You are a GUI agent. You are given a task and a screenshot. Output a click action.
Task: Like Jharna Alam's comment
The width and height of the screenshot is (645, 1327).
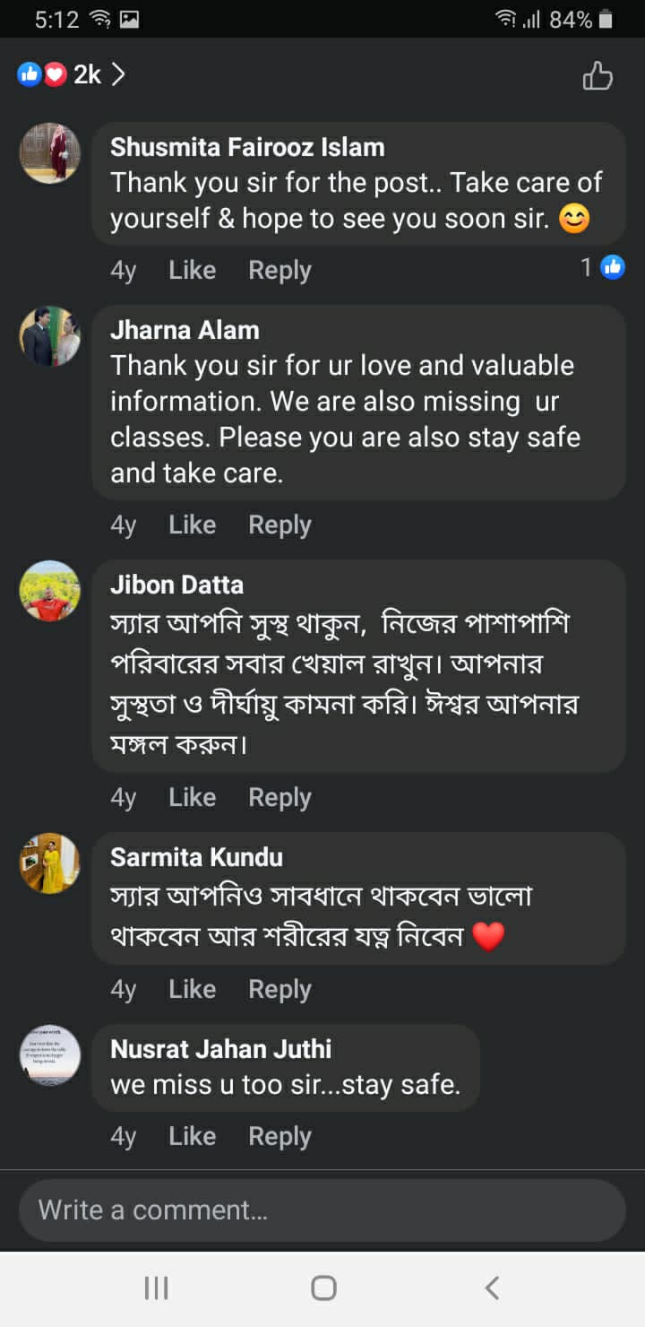[x=192, y=525]
